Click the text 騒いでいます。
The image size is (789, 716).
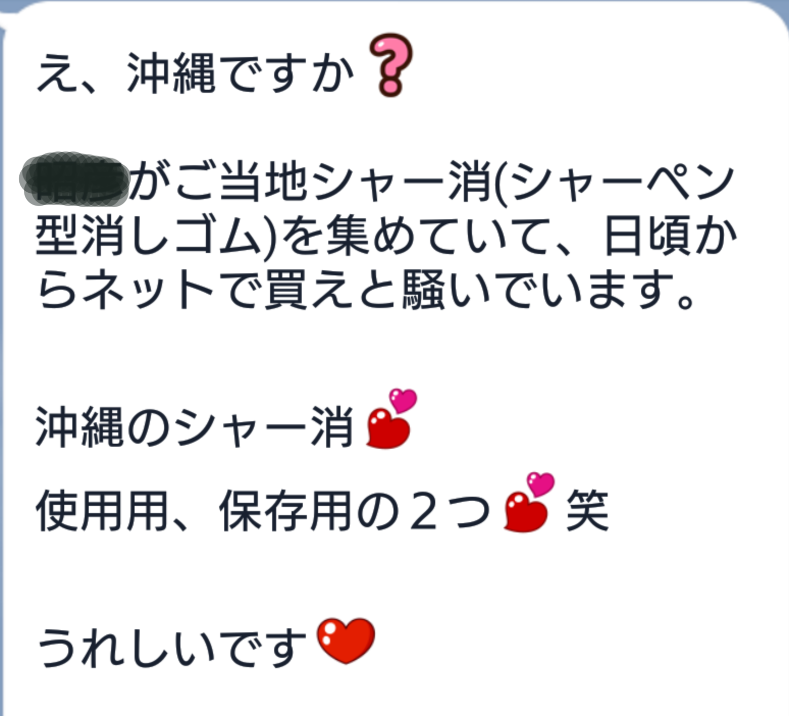point(548,290)
